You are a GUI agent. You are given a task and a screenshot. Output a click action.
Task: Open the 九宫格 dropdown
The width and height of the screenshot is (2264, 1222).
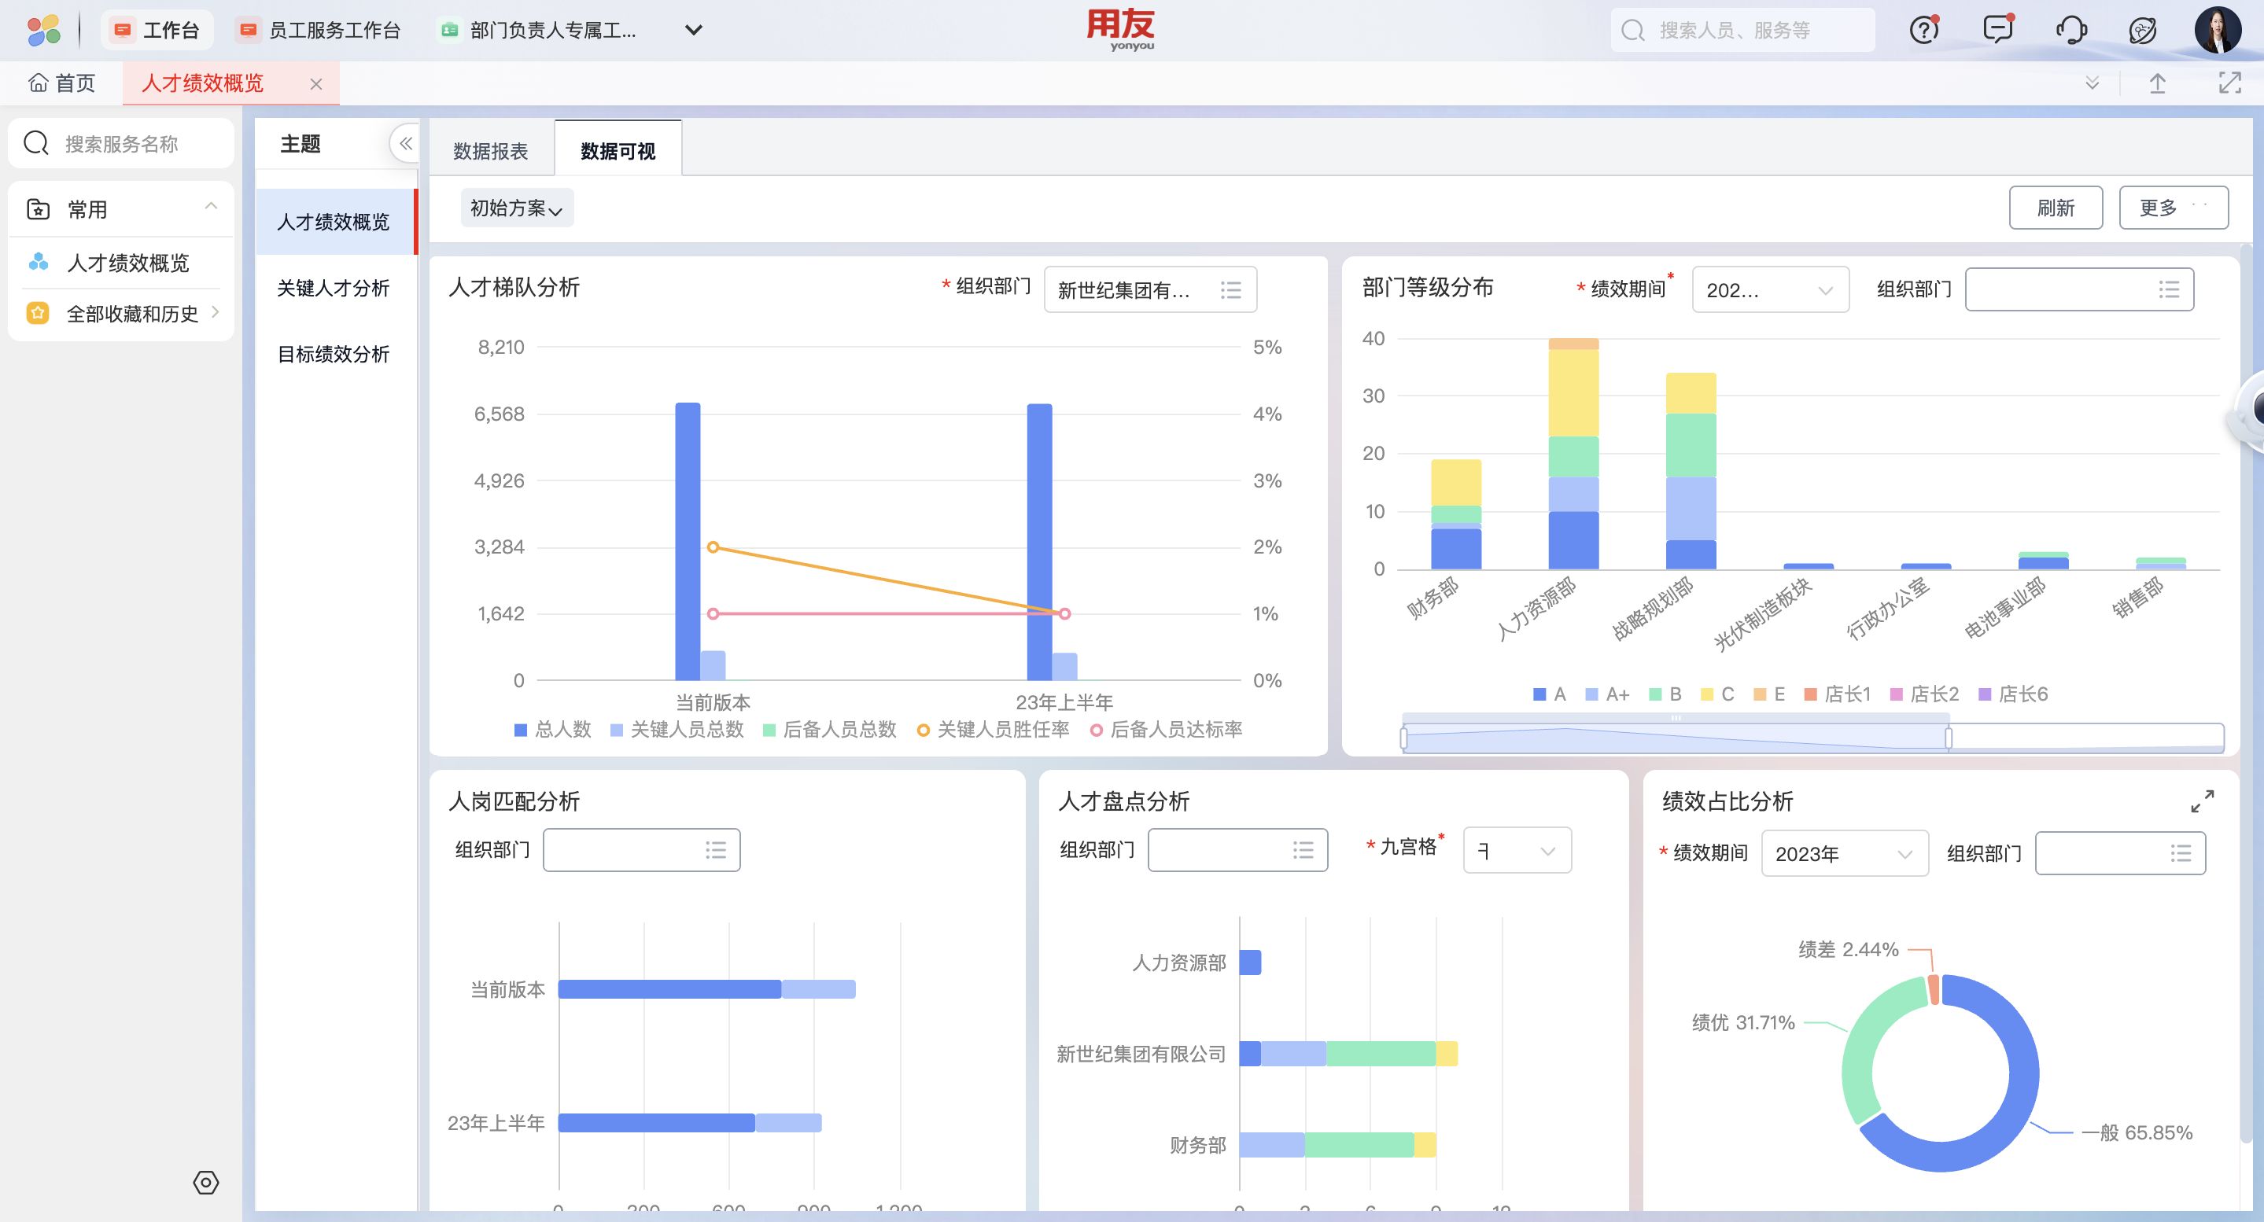(1517, 850)
